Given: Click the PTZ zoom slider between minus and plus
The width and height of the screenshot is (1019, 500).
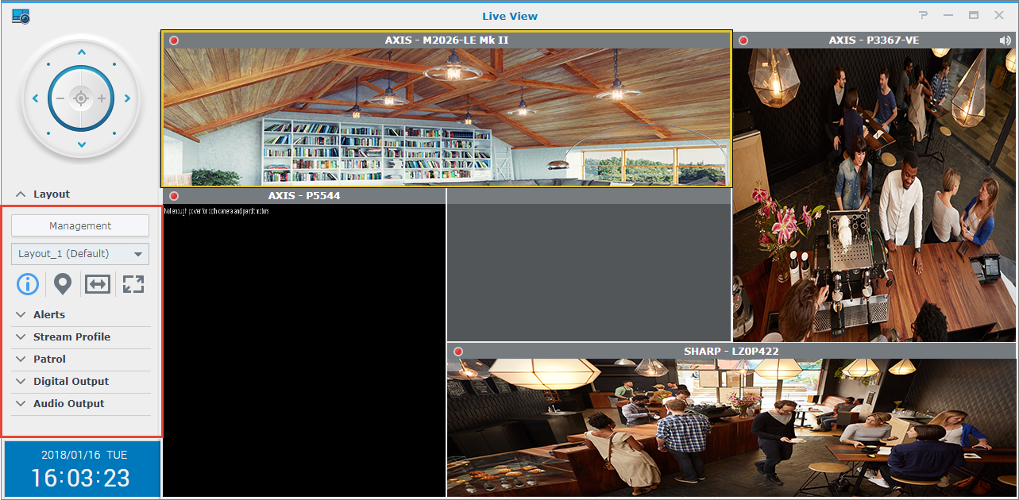Looking at the screenshot, I should 80,98.
